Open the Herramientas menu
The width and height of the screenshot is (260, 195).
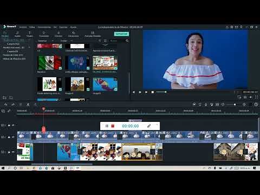click(x=44, y=27)
